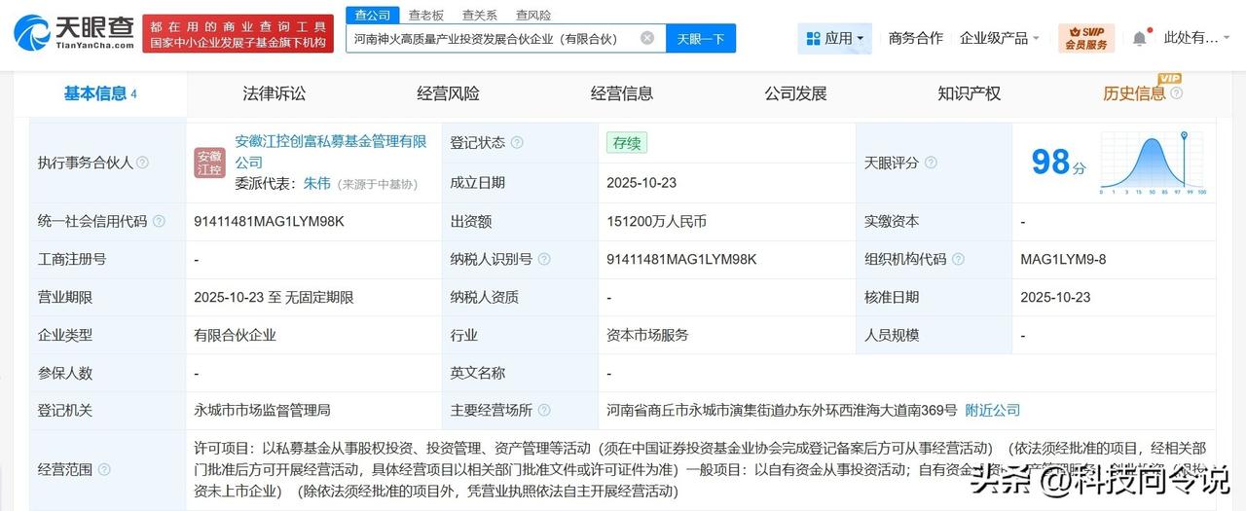The height and width of the screenshot is (511, 1246).
Task: Open 安徽江控创富私募基金管理有限公司 link
Action: click(x=331, y=152)
